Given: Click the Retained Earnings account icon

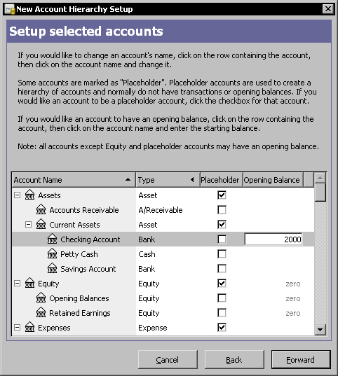Looking at the screenshot, I should (x=41, y=312).
